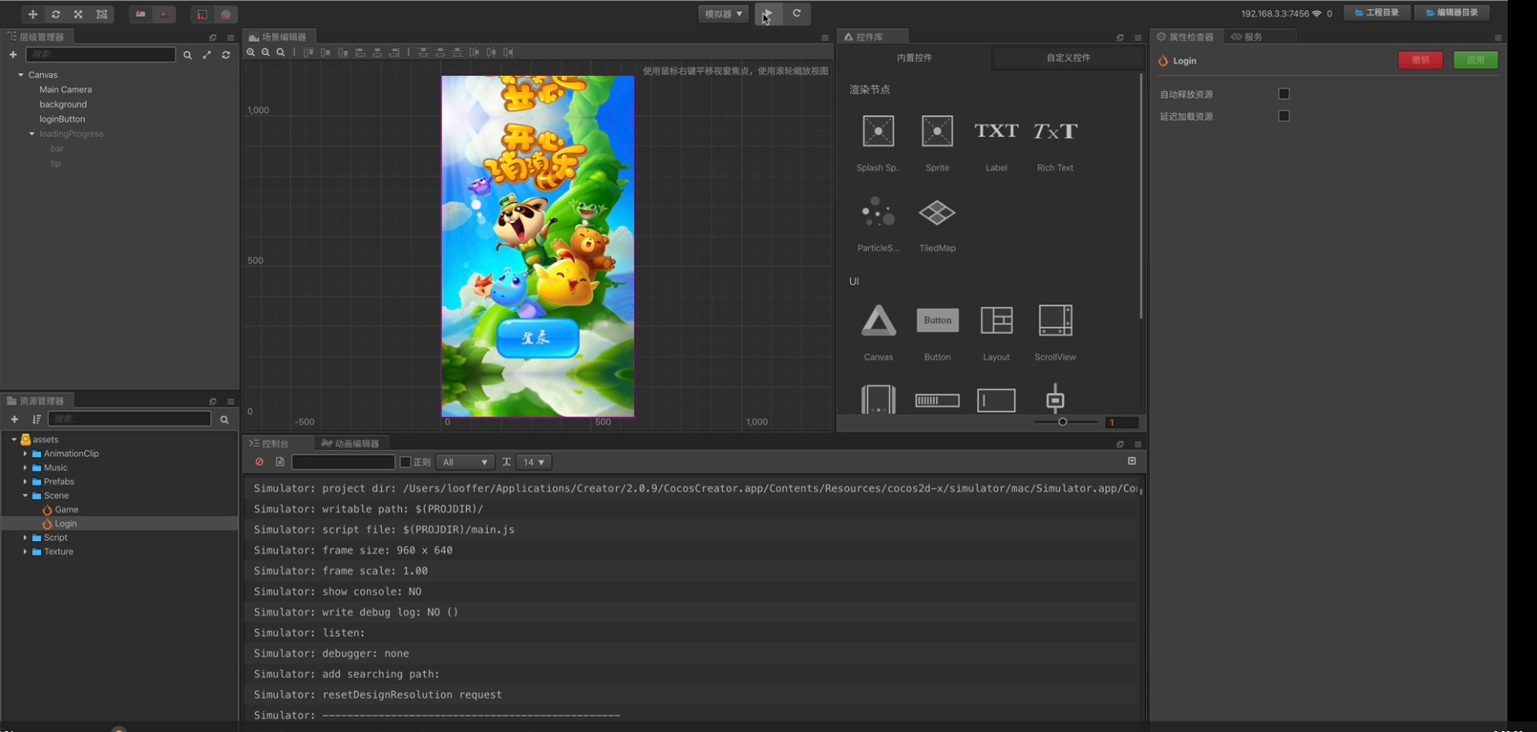
Task: Refresh the preview with reload icon
Action: [796, 14]
